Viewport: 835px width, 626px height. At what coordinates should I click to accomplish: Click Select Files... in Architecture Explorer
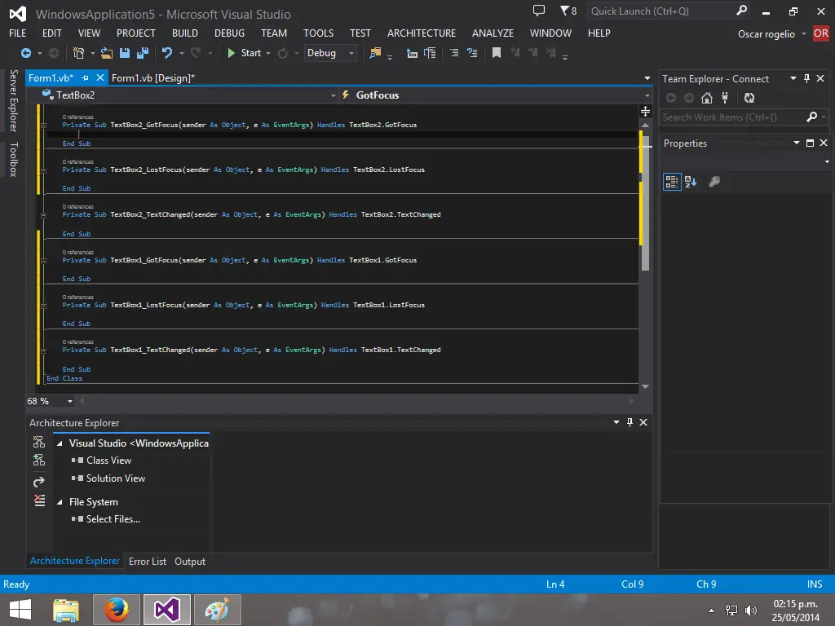113,519
